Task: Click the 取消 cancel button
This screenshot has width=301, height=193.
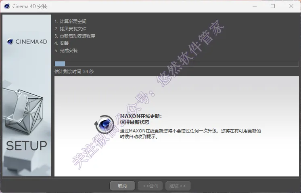Action: [122, 186]
